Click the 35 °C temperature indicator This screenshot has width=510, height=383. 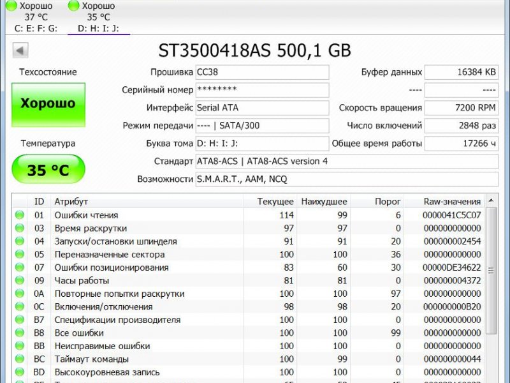point(48,169)
